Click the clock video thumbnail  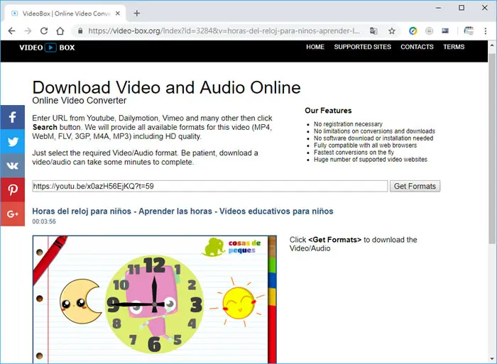155,299
